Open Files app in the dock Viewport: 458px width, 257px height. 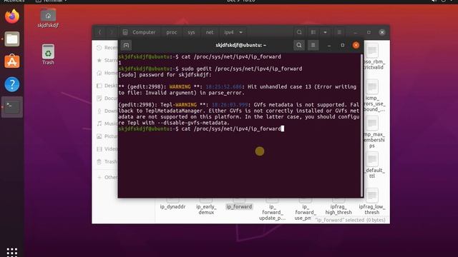pos(12,39)
